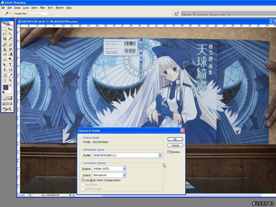276x207 pixels.
Task: Open the Filter menu
Action: tap(42, 8)
